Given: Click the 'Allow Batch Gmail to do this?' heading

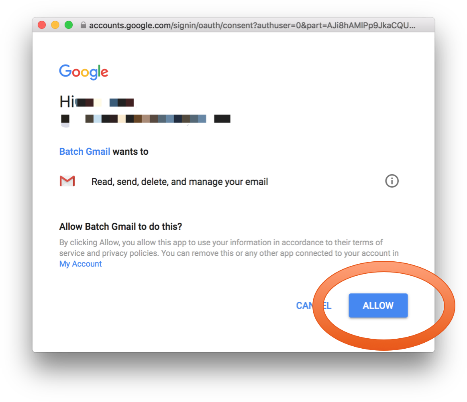Looking at the screenshot, I should click(x=120, y=226).
